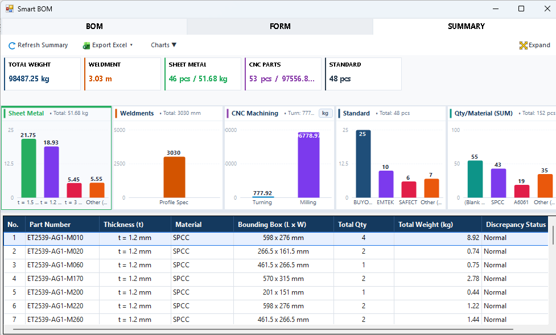Toggle the kg unit button in CNC Machining chart
The height and width of the screenshot is (335, 556).
325,113
